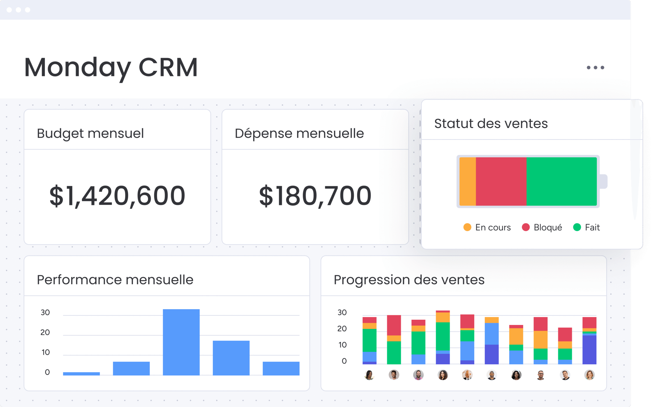Click the Performance mensuelle widget title

pyautogui.click(x=115, y=280)
